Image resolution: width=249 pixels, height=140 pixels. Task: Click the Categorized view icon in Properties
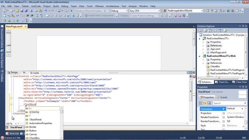[x=201, y=103]
